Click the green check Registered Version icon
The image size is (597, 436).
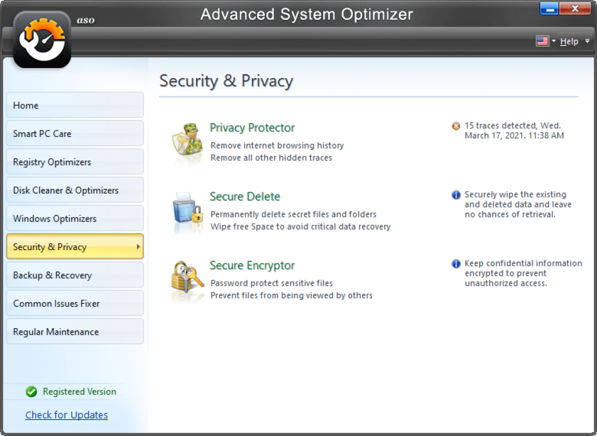31,392
